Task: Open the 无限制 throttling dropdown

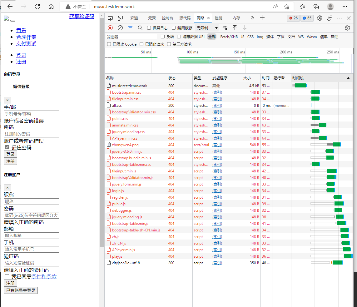Action: (x=207, y=28)
